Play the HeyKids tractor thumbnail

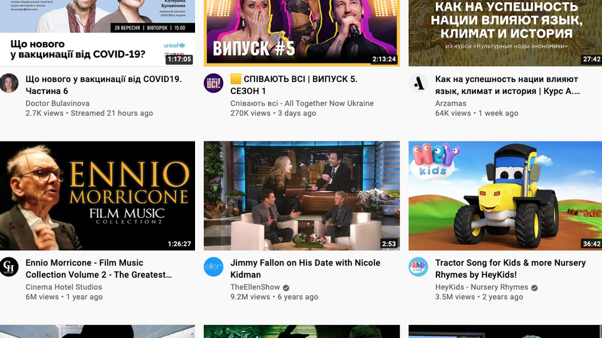505,196
